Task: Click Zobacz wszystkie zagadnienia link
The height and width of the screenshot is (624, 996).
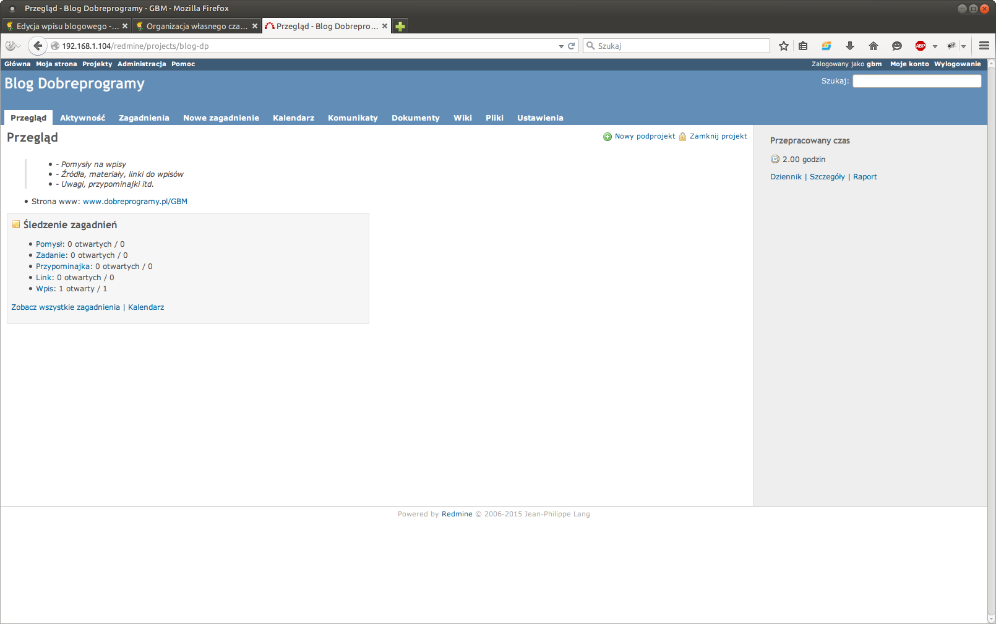Action: point(66,307)
